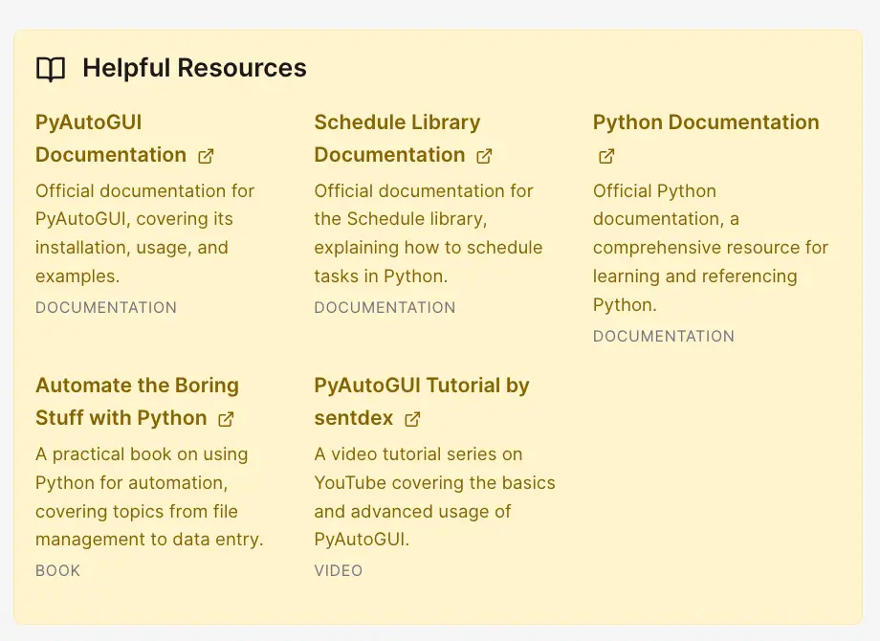The image size is (880, 641).
Task: Click the external-link icon beside sentdex
Action: tap(412, 419)
